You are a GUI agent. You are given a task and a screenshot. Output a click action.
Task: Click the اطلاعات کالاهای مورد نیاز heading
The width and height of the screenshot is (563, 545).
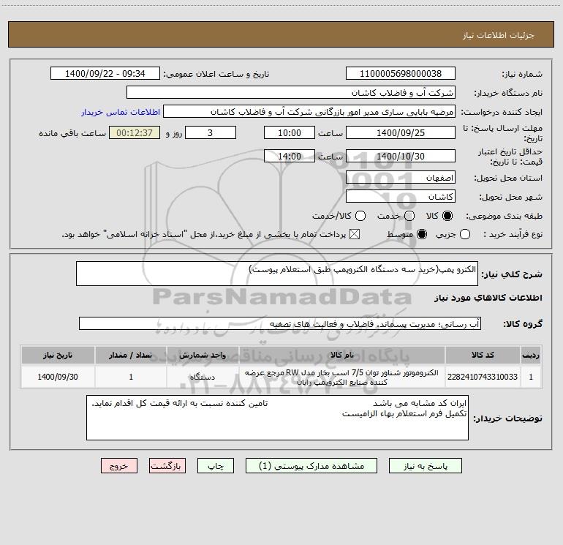pyautogui.click(x=488, y=298)
